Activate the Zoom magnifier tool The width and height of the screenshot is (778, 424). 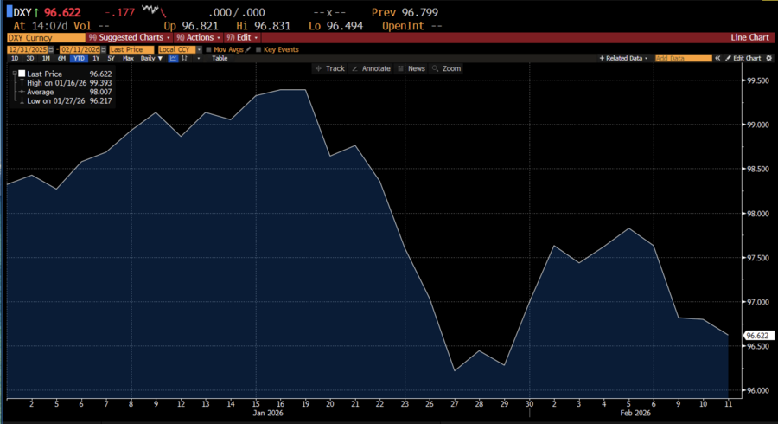[447, 68]
